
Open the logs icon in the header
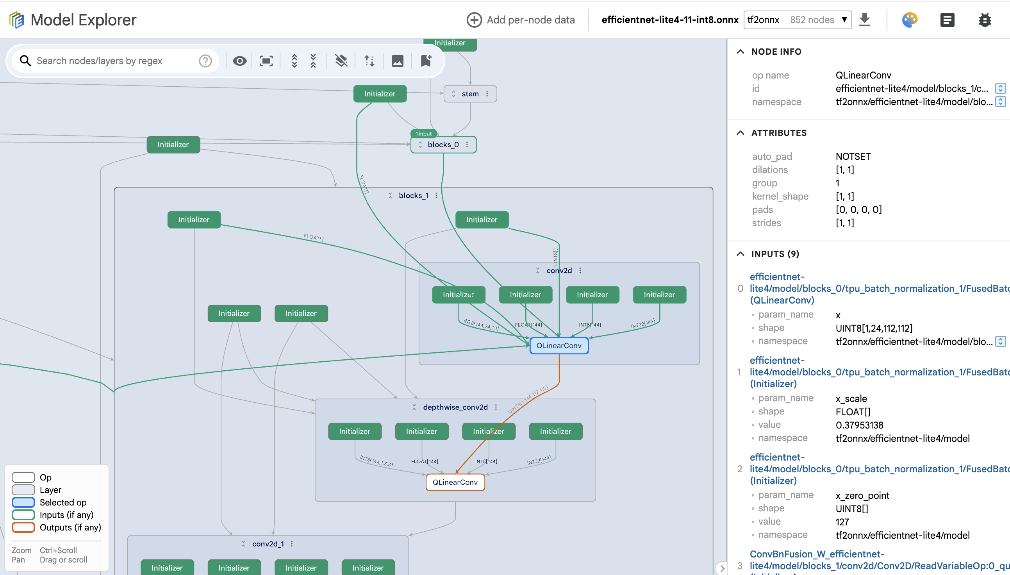947,20
